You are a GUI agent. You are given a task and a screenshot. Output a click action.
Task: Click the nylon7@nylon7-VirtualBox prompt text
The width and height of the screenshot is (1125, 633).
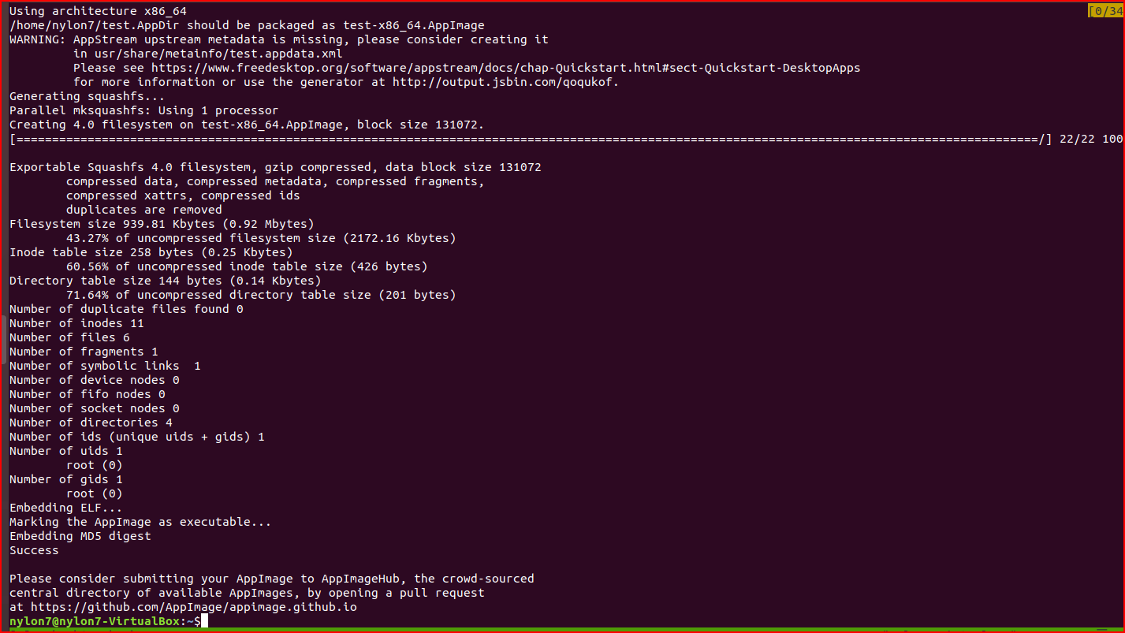click(95, 621)
